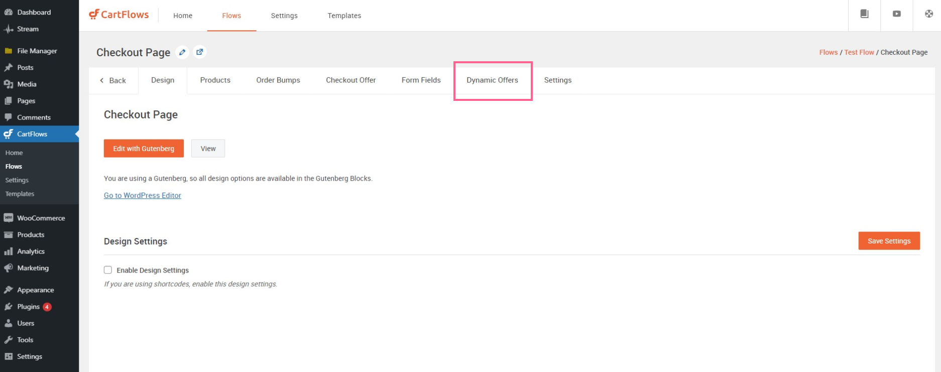Viewport: 941px width, 372px height.
Task: Click the support globe icon at top right
Action: pyautogui.click(x=928, y=14)
